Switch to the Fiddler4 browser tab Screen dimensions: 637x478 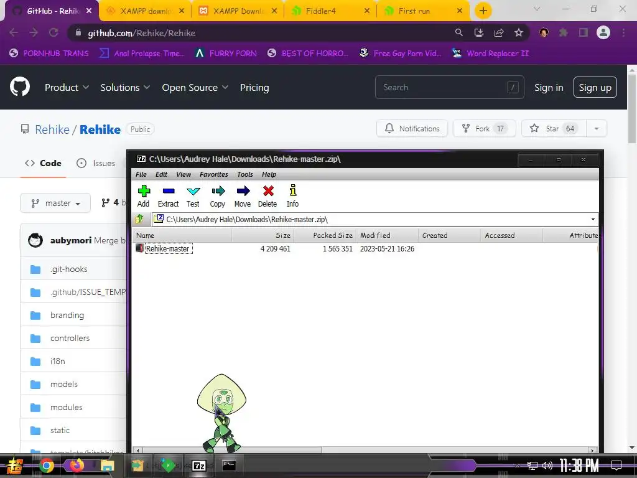click(331, 11)
